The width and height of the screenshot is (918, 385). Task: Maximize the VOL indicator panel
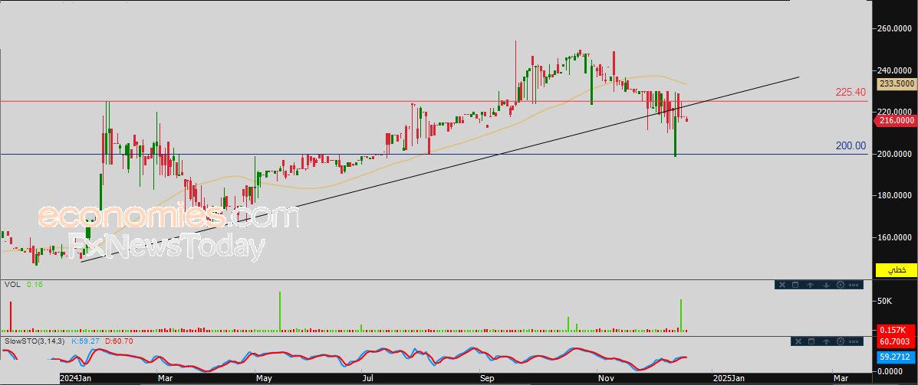point(795,285)
